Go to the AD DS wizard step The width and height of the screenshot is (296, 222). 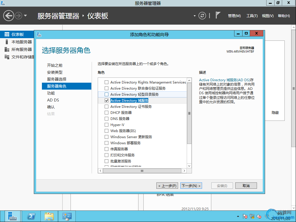(x=53, y=100)
